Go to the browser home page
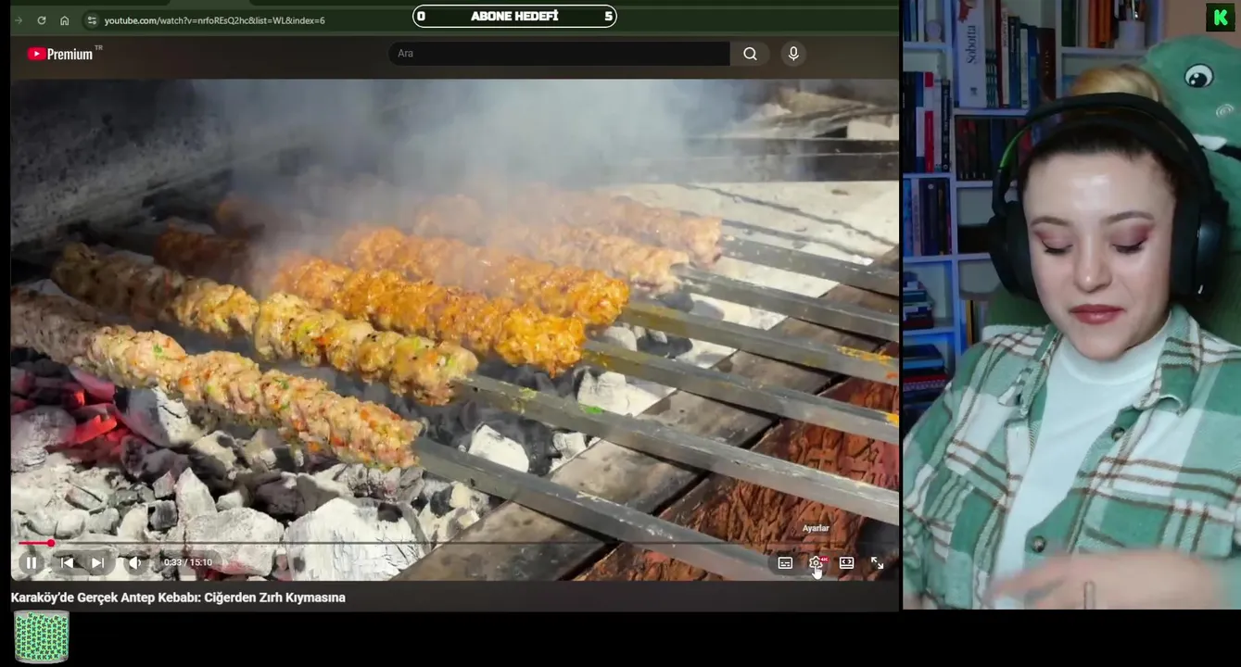Image resolution: width=1241 pixels, height=667 pixels. (x=64, y=20)
